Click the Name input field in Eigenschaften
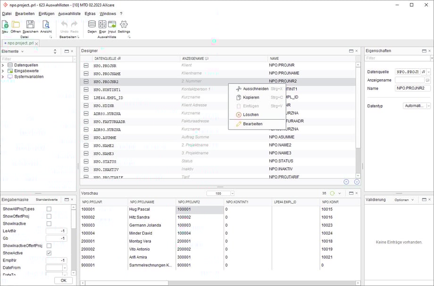The image size is (434, 286). 413,89
